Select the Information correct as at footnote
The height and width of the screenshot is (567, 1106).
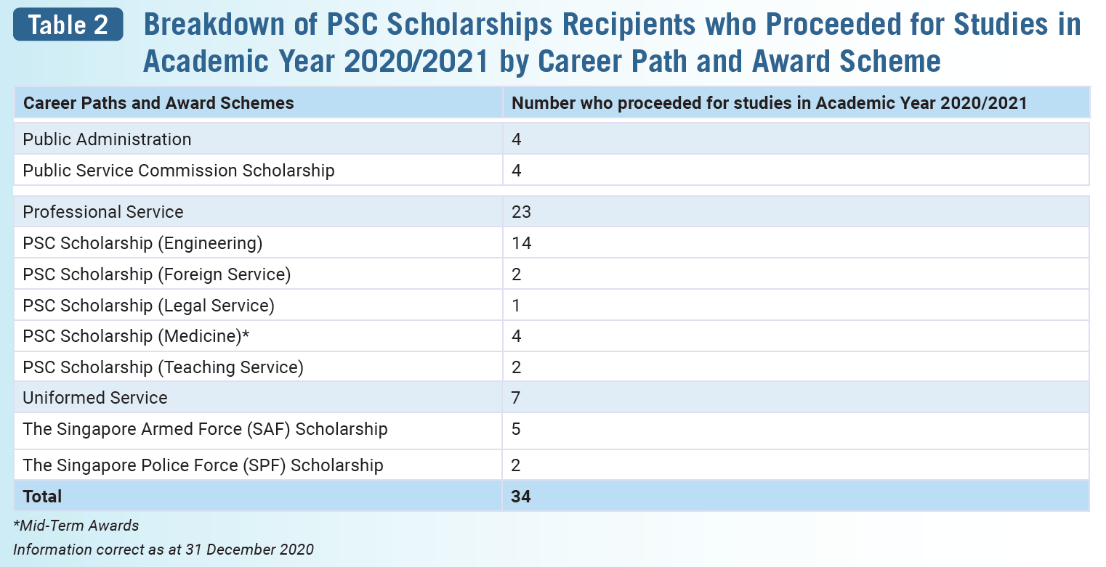164,549
